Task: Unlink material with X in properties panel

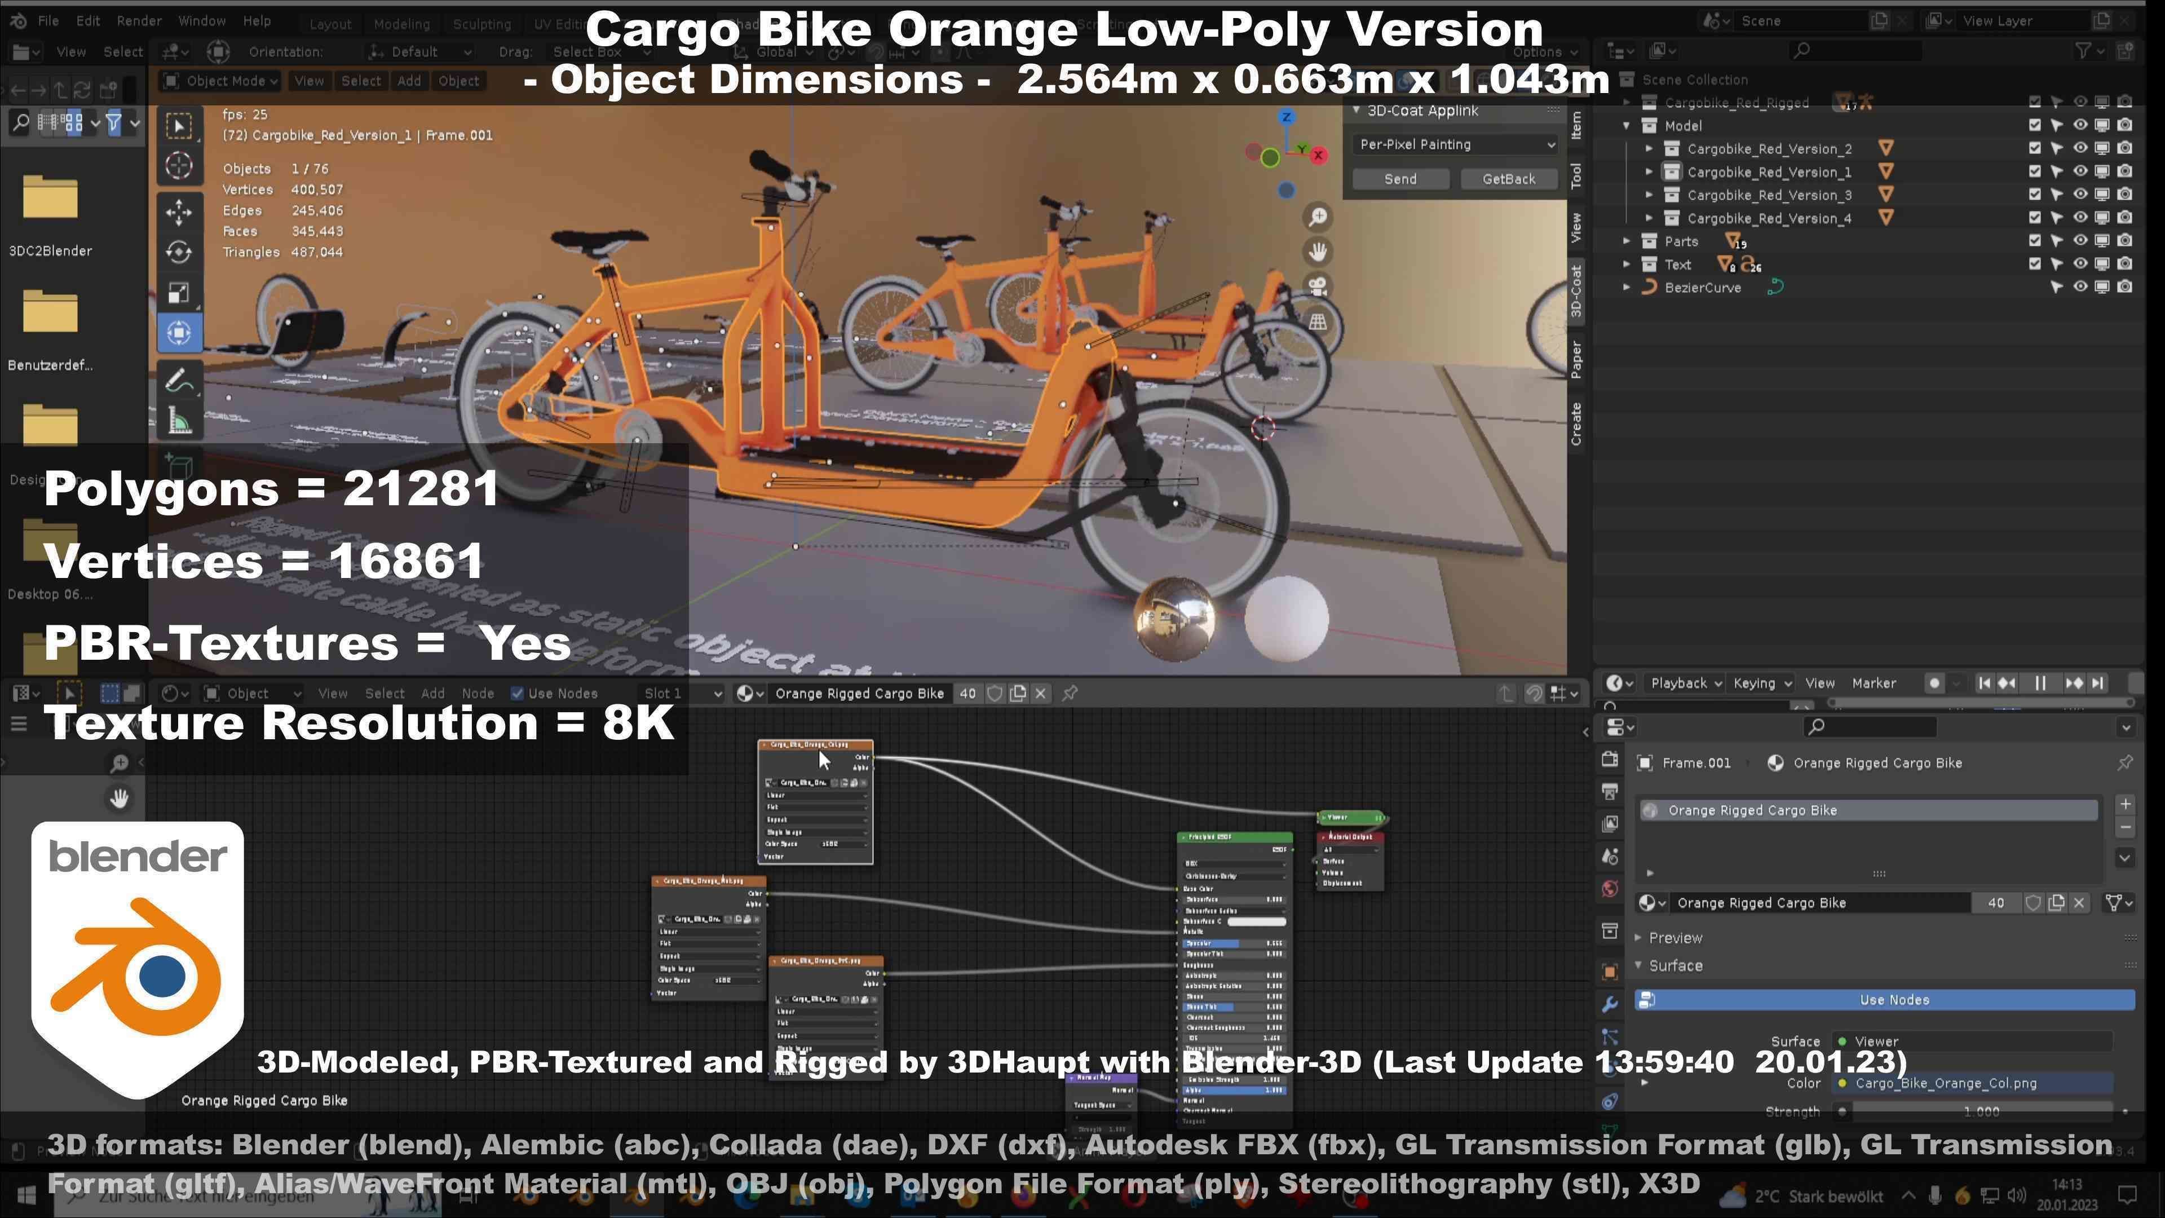Action: click(2079, 903)
